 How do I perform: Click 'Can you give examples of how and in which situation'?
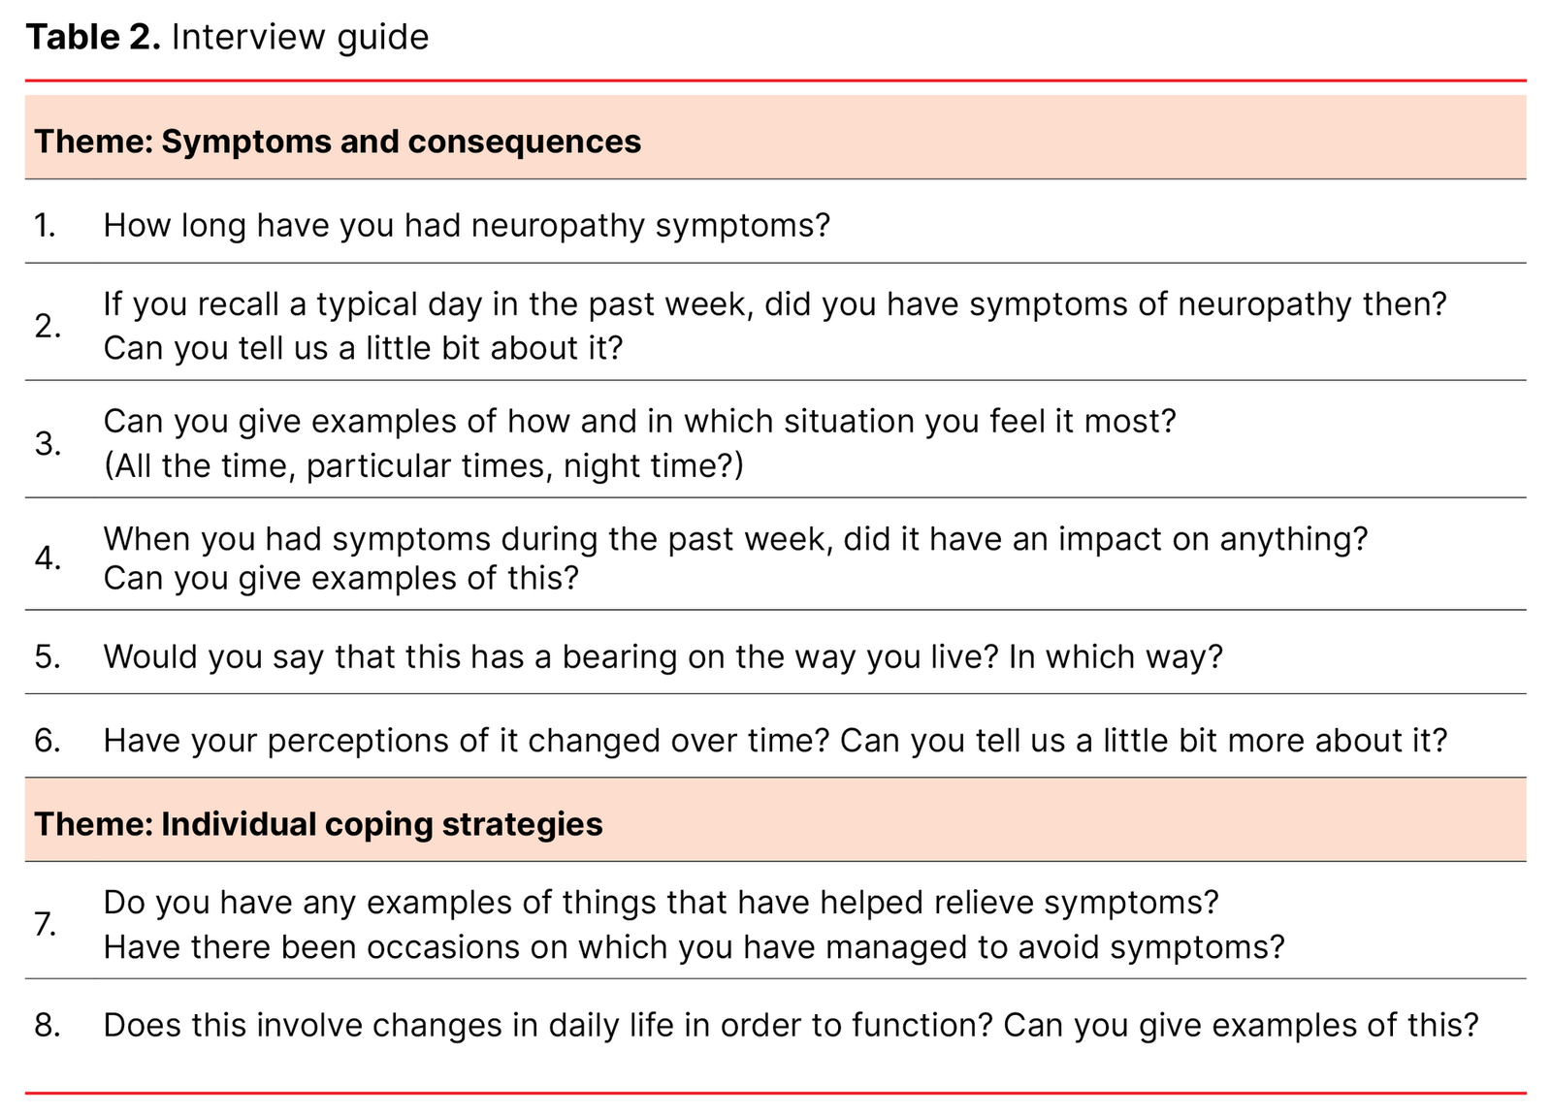click(x=639, y=422)
